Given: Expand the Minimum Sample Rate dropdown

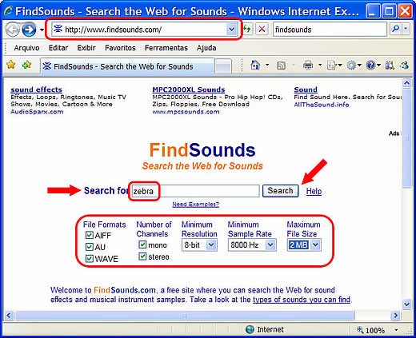Looking at the screenshot, I should point(252,245).
